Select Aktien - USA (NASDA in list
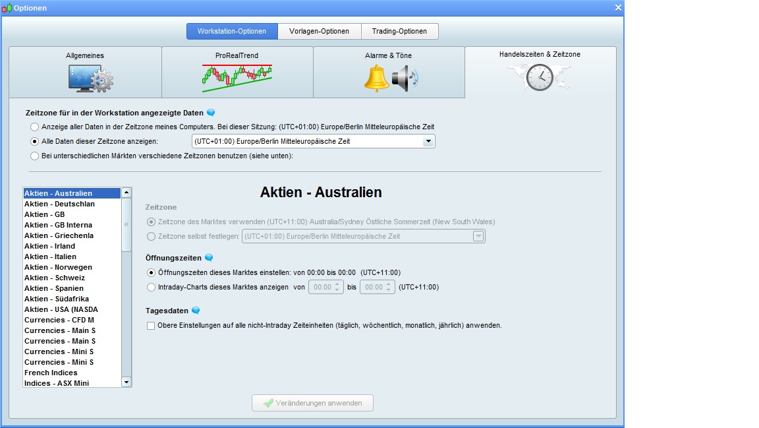Screen dimensions: 759x428 click(x=72, y=310)
